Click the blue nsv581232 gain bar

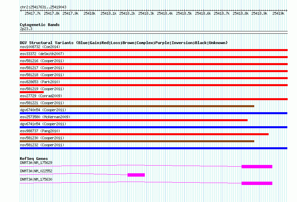[x=154, y=148]
